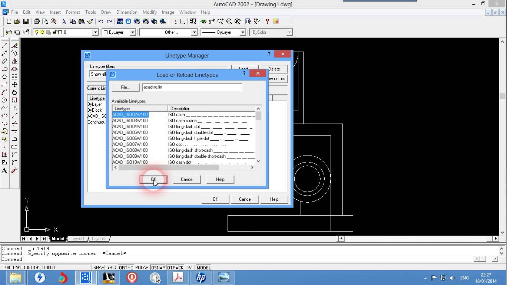
Task: Click the Redo arrow icon
Action: click(109, 22)
